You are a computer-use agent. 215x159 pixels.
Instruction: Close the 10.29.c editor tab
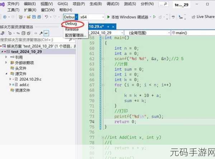tap(113, 27)
